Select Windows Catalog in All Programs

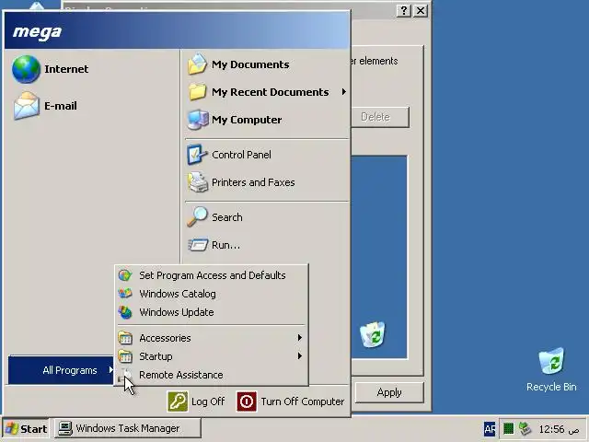tap(212, 294)
